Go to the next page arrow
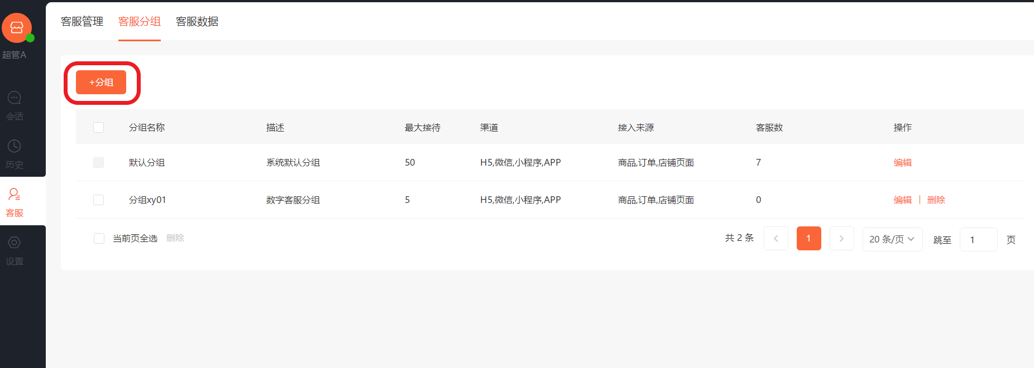Image resolution: width=1034 pixels, height=368 pixels. click(x=842, y=239)
